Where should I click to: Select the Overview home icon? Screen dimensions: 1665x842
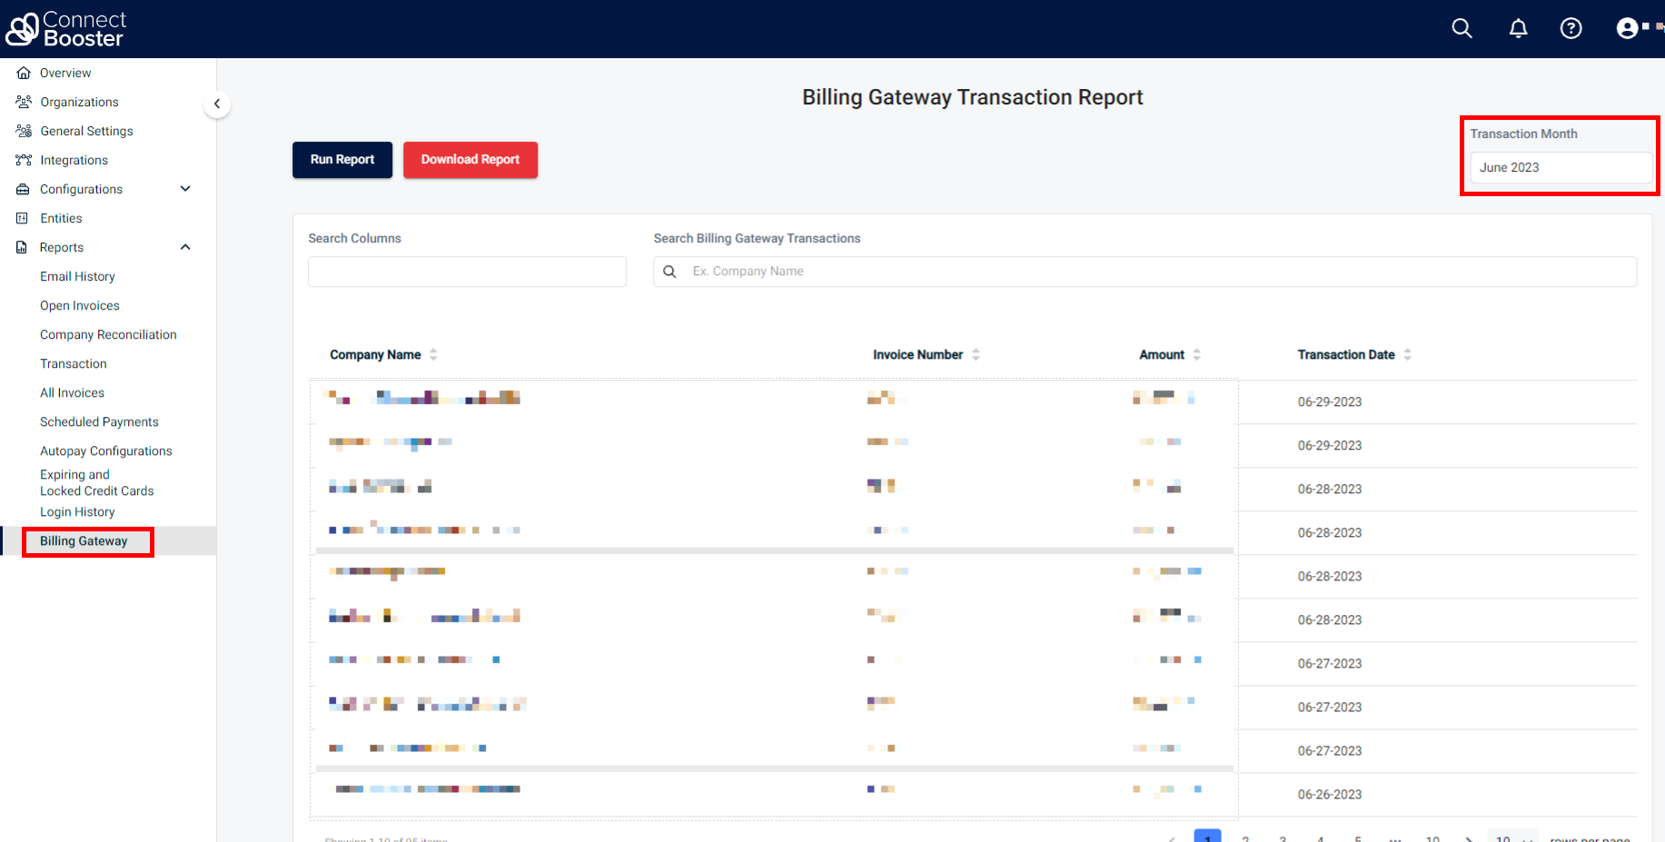click(23, 73)
